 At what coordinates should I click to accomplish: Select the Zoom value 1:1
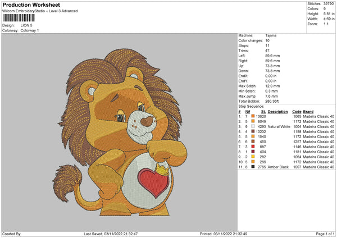326,24
